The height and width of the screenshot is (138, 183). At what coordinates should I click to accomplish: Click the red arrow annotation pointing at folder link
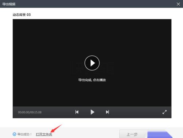coord(56,129)
